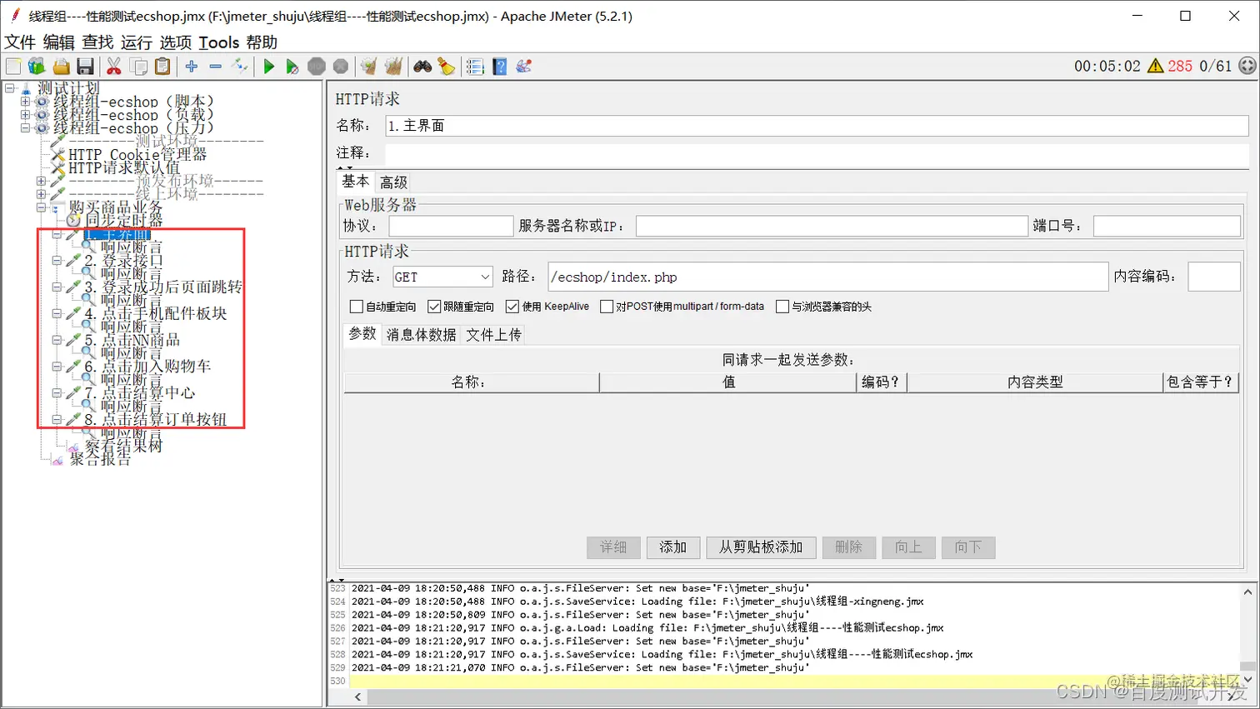Open the 查找 menu
This screenshot has width=1260, height=709.
coord(97,42)
